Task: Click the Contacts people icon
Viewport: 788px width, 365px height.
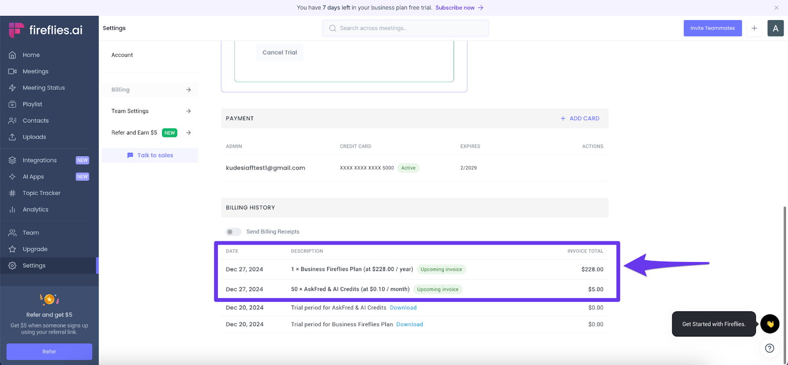Action: (12, 121)
